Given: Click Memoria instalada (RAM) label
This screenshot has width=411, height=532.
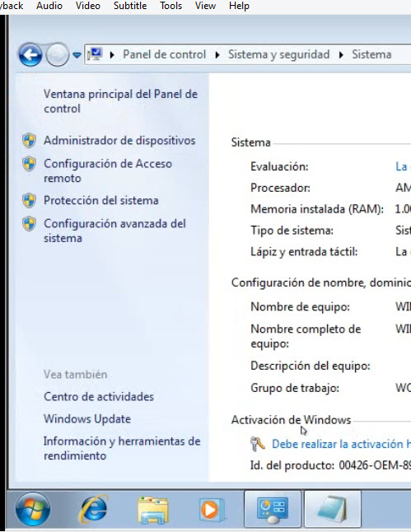Looking at the screenshot, I should click(317, 209).
